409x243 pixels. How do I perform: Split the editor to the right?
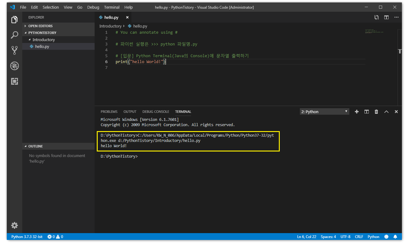pos(386,17)
